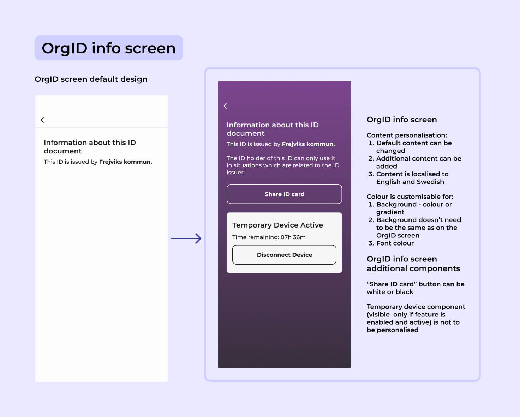This screenshot has width=520, height=417.
Task: Click the Time remaining 07h 36m text
Action: click(269, 237)
